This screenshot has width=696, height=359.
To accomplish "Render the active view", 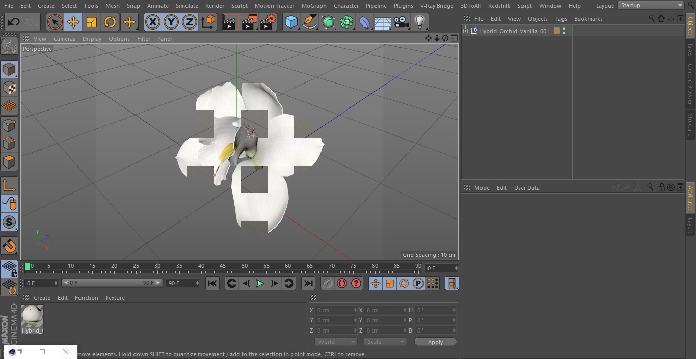I will coord(231,22).
